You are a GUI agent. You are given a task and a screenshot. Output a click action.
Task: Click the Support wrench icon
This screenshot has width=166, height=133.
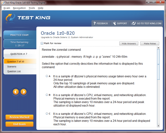[114, 23]
